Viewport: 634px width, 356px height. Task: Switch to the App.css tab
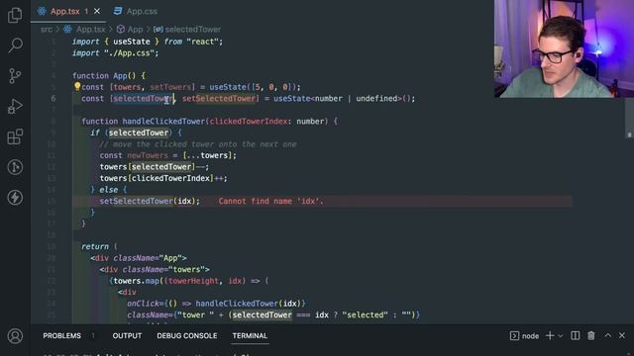pyautogui.click(x=136, y=11)
